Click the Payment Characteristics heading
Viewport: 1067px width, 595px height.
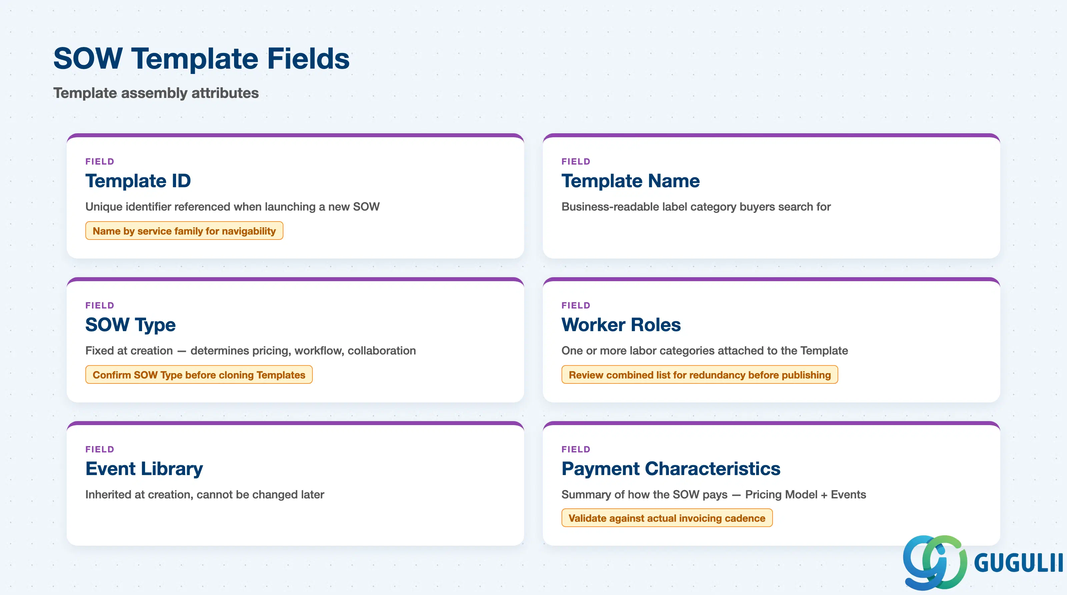point(671,469)
